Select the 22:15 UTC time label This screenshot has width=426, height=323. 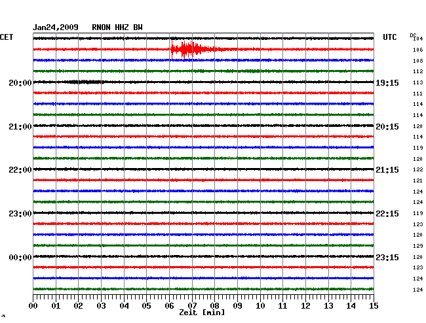[x=387, y=214]
